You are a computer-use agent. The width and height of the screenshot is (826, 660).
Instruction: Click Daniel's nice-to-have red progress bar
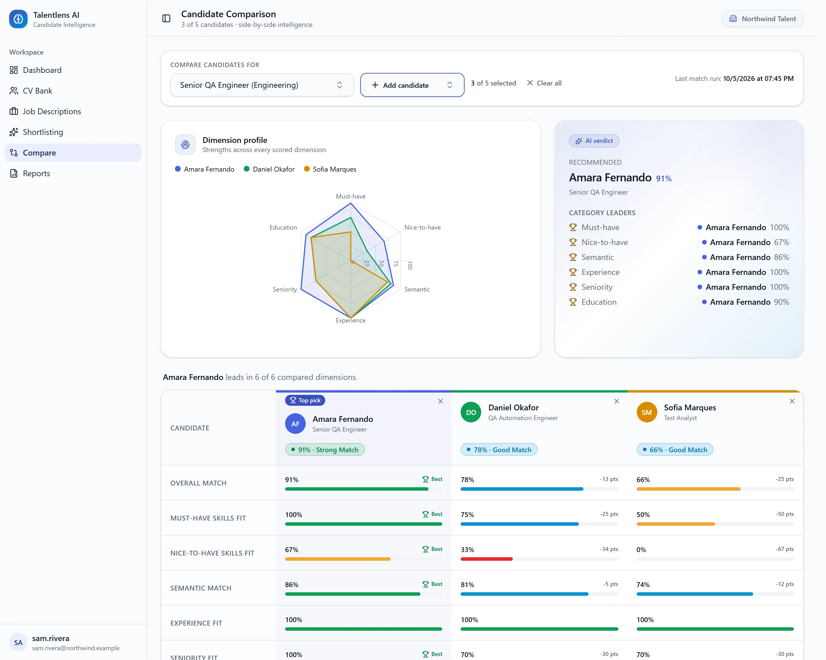[486, 559]
